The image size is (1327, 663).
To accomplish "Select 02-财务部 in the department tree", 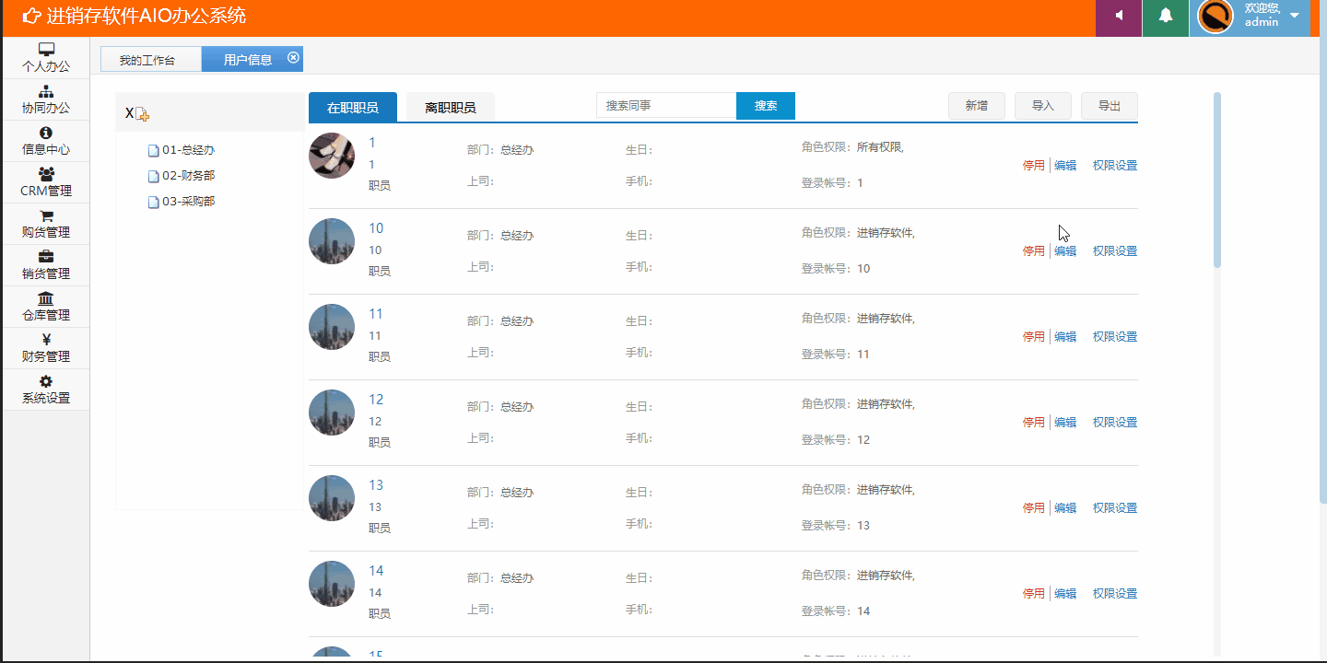I will coord(188,176).
